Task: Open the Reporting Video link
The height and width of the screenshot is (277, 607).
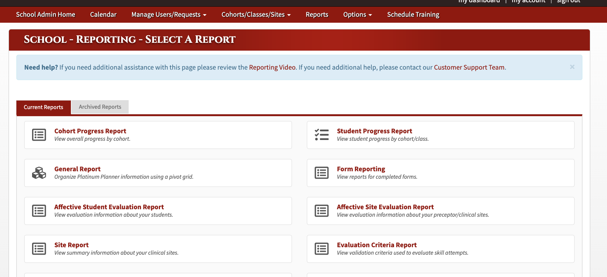Action: (x=272, y=67)
